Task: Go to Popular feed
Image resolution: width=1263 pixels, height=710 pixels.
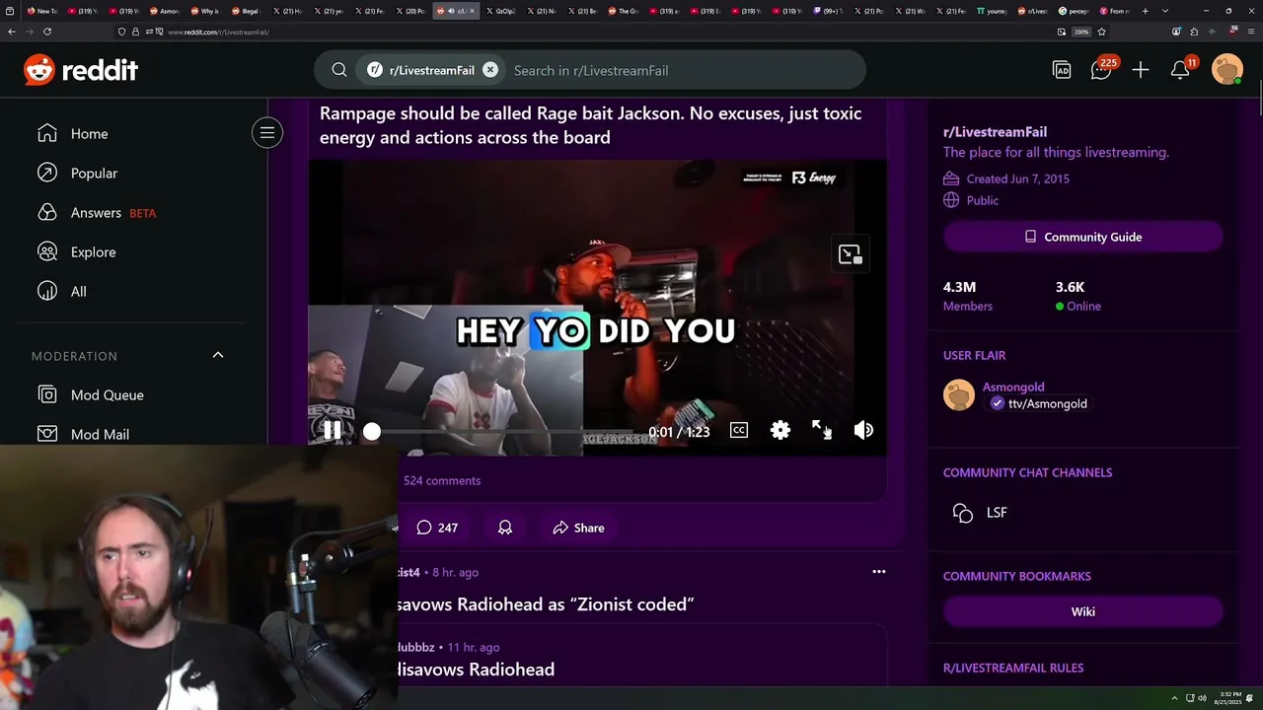Action: 94,173
